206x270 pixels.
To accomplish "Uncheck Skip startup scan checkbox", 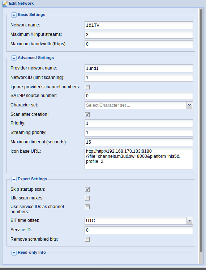I will (x=87, y=189).
